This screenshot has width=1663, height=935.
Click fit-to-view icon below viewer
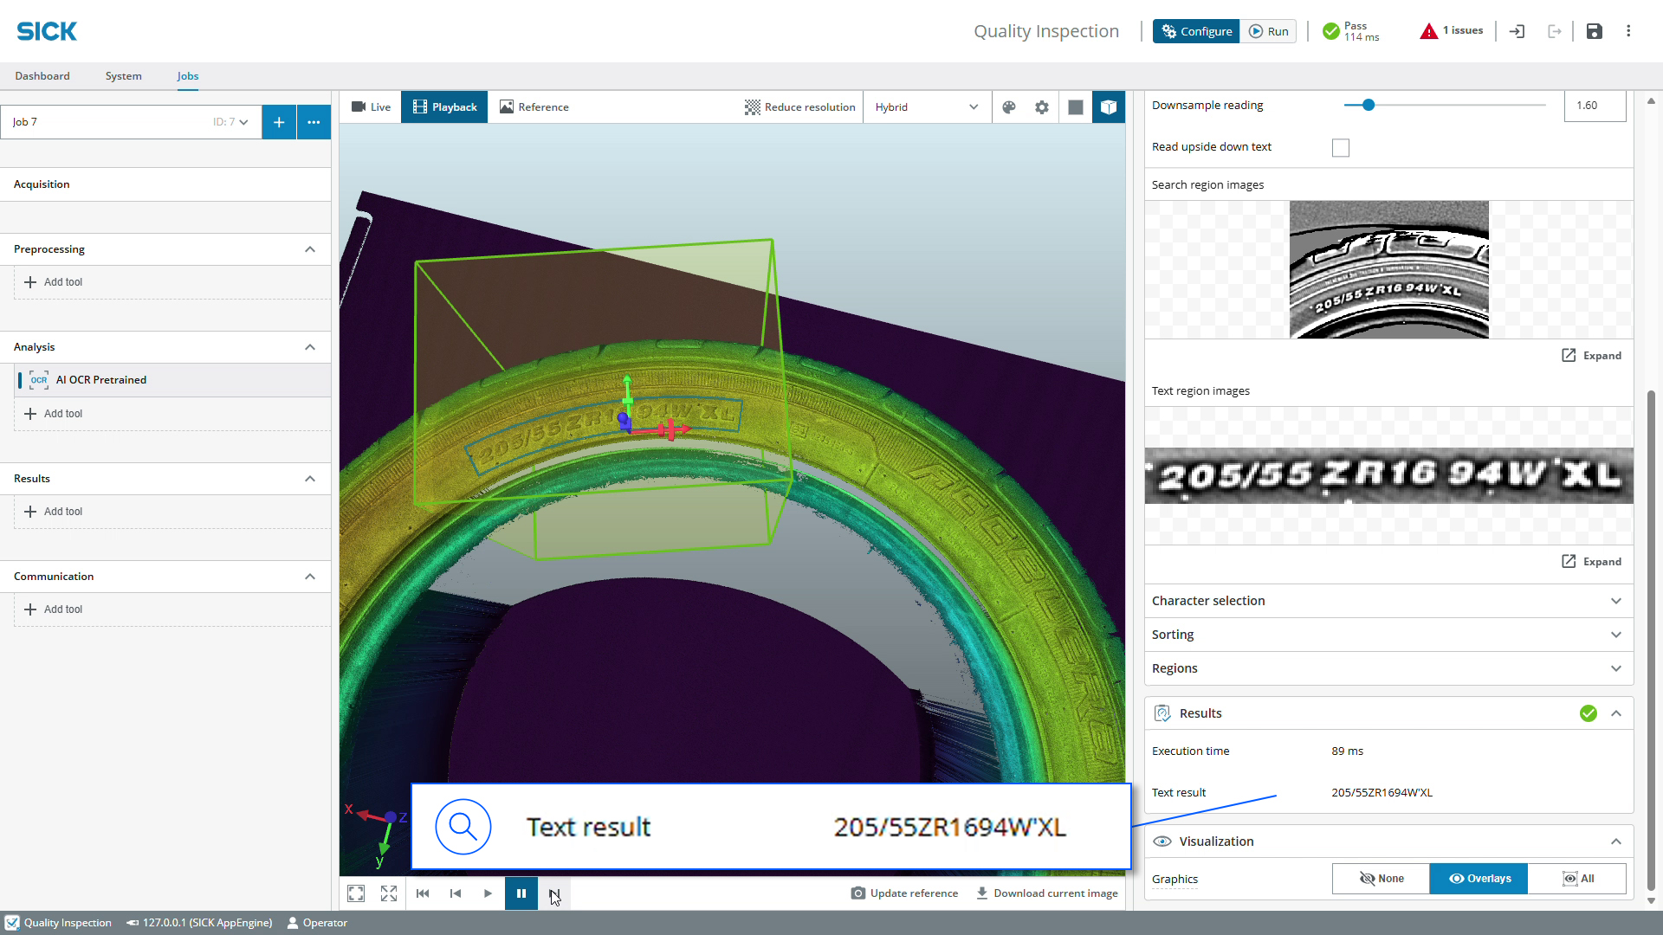356,893
